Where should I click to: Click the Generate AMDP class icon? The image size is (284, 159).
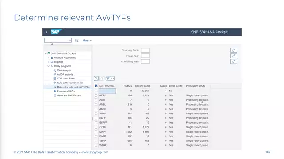[x=55, y=95]
